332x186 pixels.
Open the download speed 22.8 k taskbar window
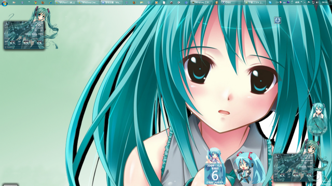pyautogui.click(x=255, y=3)
